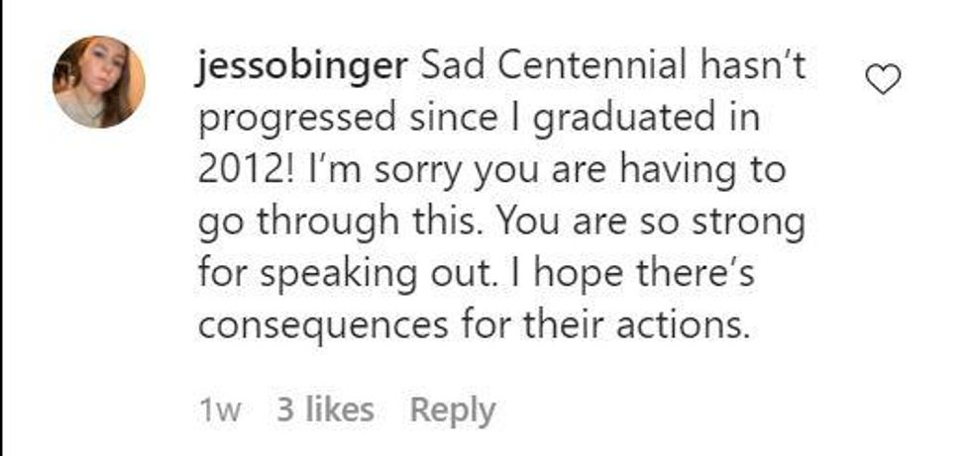
Task: View the 3 likes list
Action: pyautogui.click(x=325, y=410)
